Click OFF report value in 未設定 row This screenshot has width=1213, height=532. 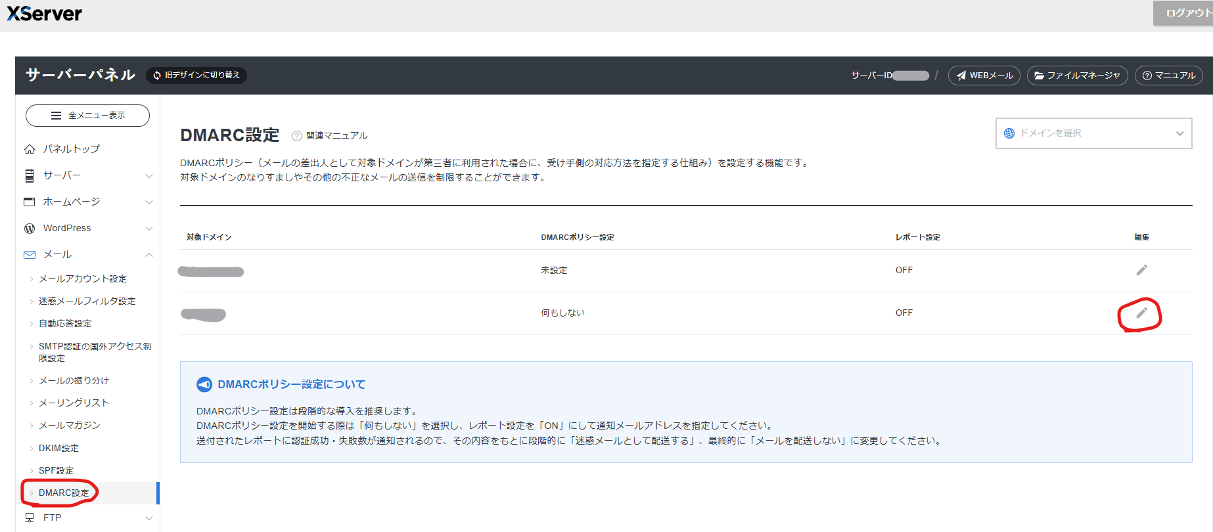click(x=904, y=270)
